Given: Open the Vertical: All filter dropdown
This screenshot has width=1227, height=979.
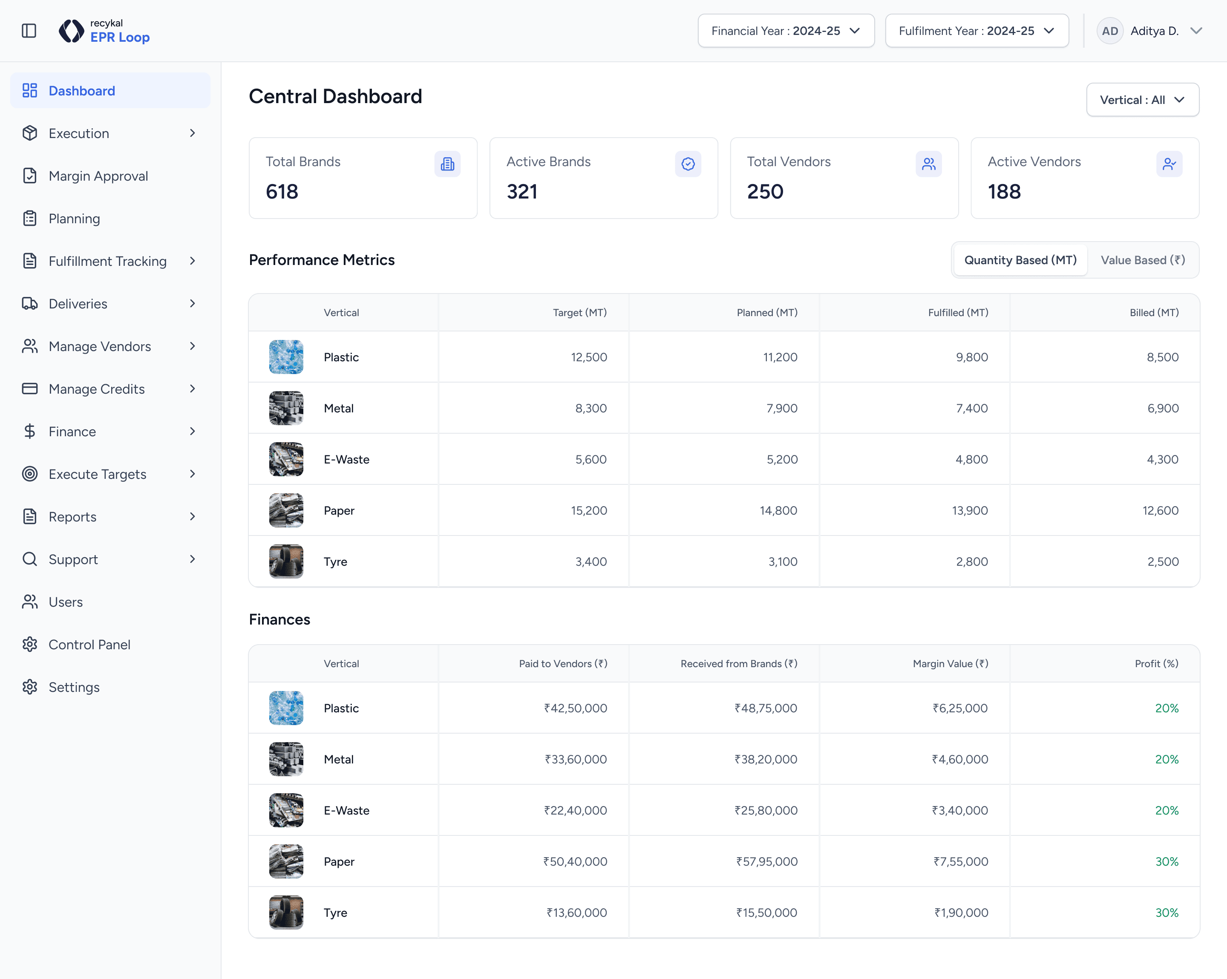Looking at the screenshot, I should (1142, 100).
